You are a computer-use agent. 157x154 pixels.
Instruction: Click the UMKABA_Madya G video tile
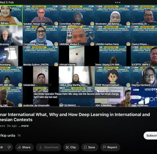click(77, 36)
